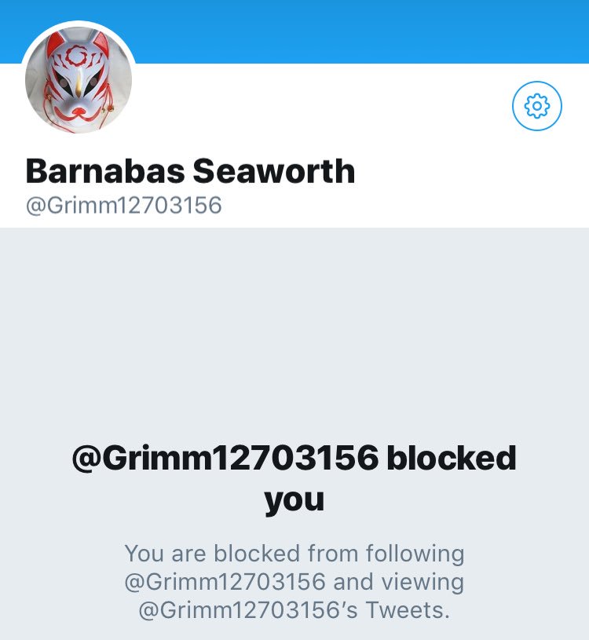Select the Barnabas Seaworth display name
The width and height of the screenshot is (589, 640).
click(190, 171)
